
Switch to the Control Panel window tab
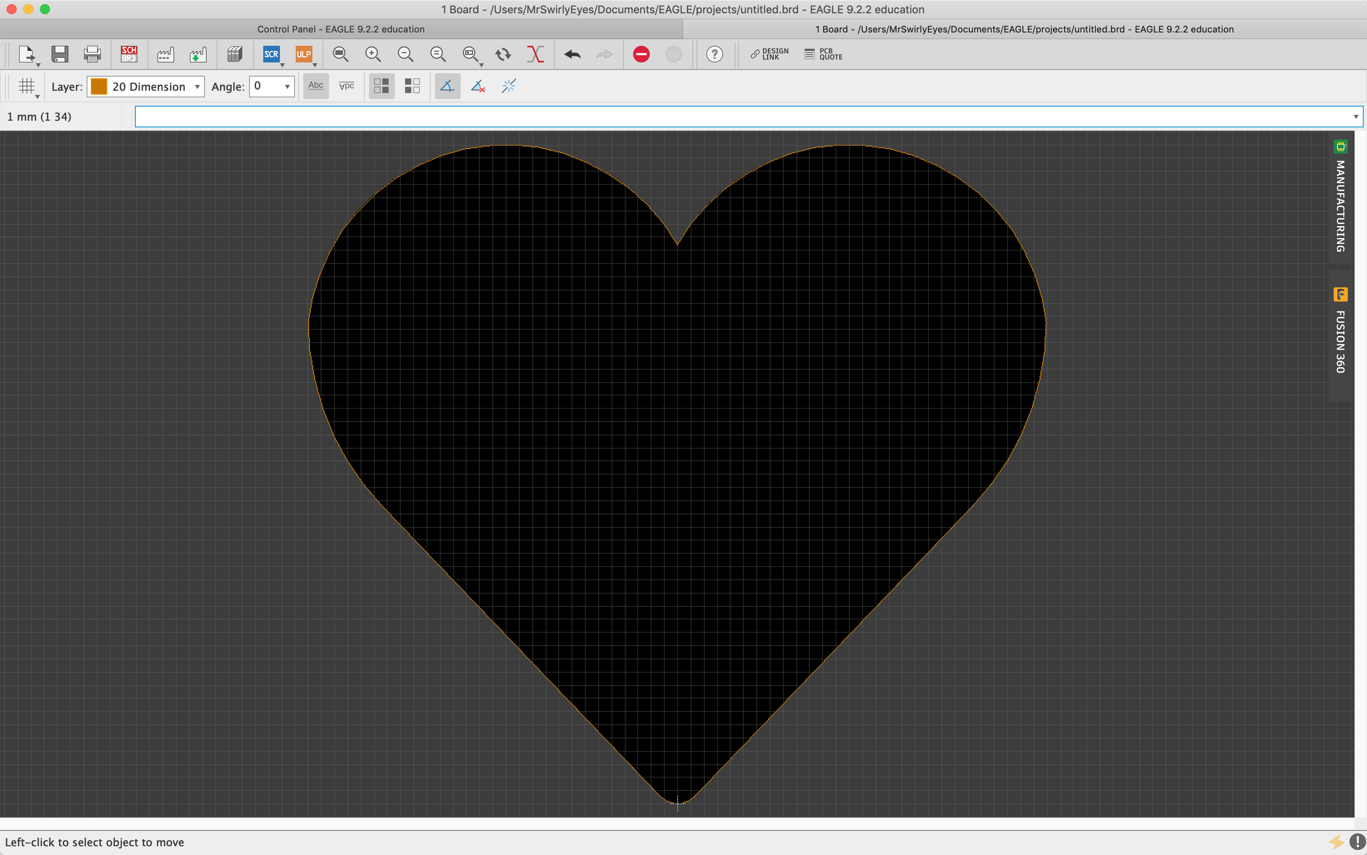pyautogui.click(x=341, y=29)
